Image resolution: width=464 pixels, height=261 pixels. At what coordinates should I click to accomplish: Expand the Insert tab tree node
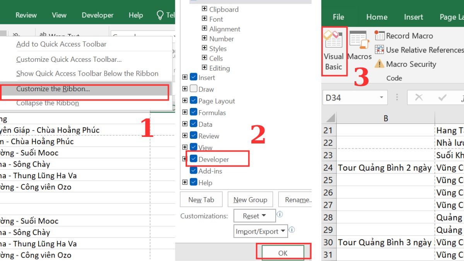click(x=185, y=77)
